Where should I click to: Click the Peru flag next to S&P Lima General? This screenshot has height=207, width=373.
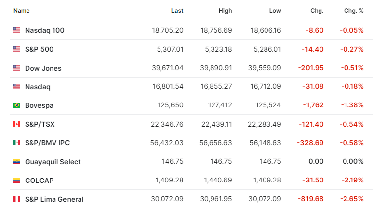17,199
